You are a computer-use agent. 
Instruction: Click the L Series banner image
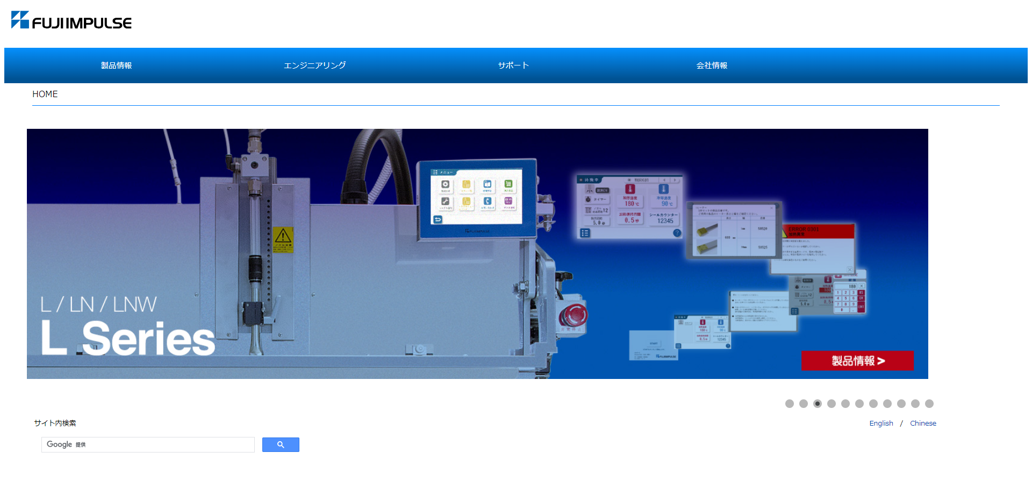coord(376,252)
